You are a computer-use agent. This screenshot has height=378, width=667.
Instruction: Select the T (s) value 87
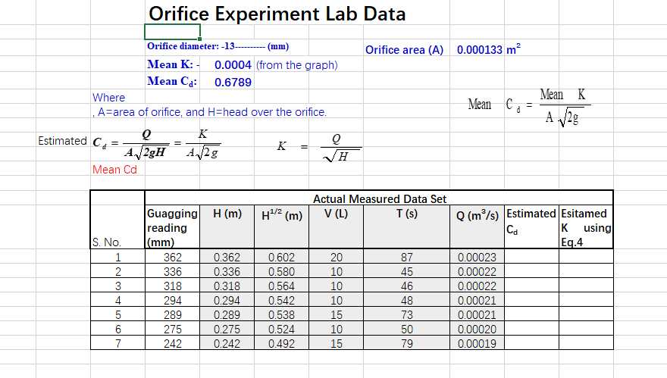coord(407,257)
